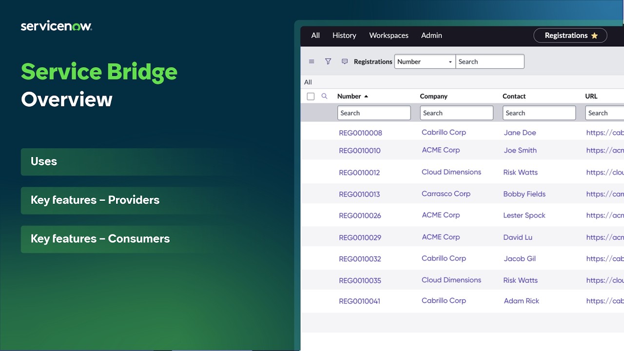Click Risk Watts in REG0010012 row

click(x=521, y=172)
